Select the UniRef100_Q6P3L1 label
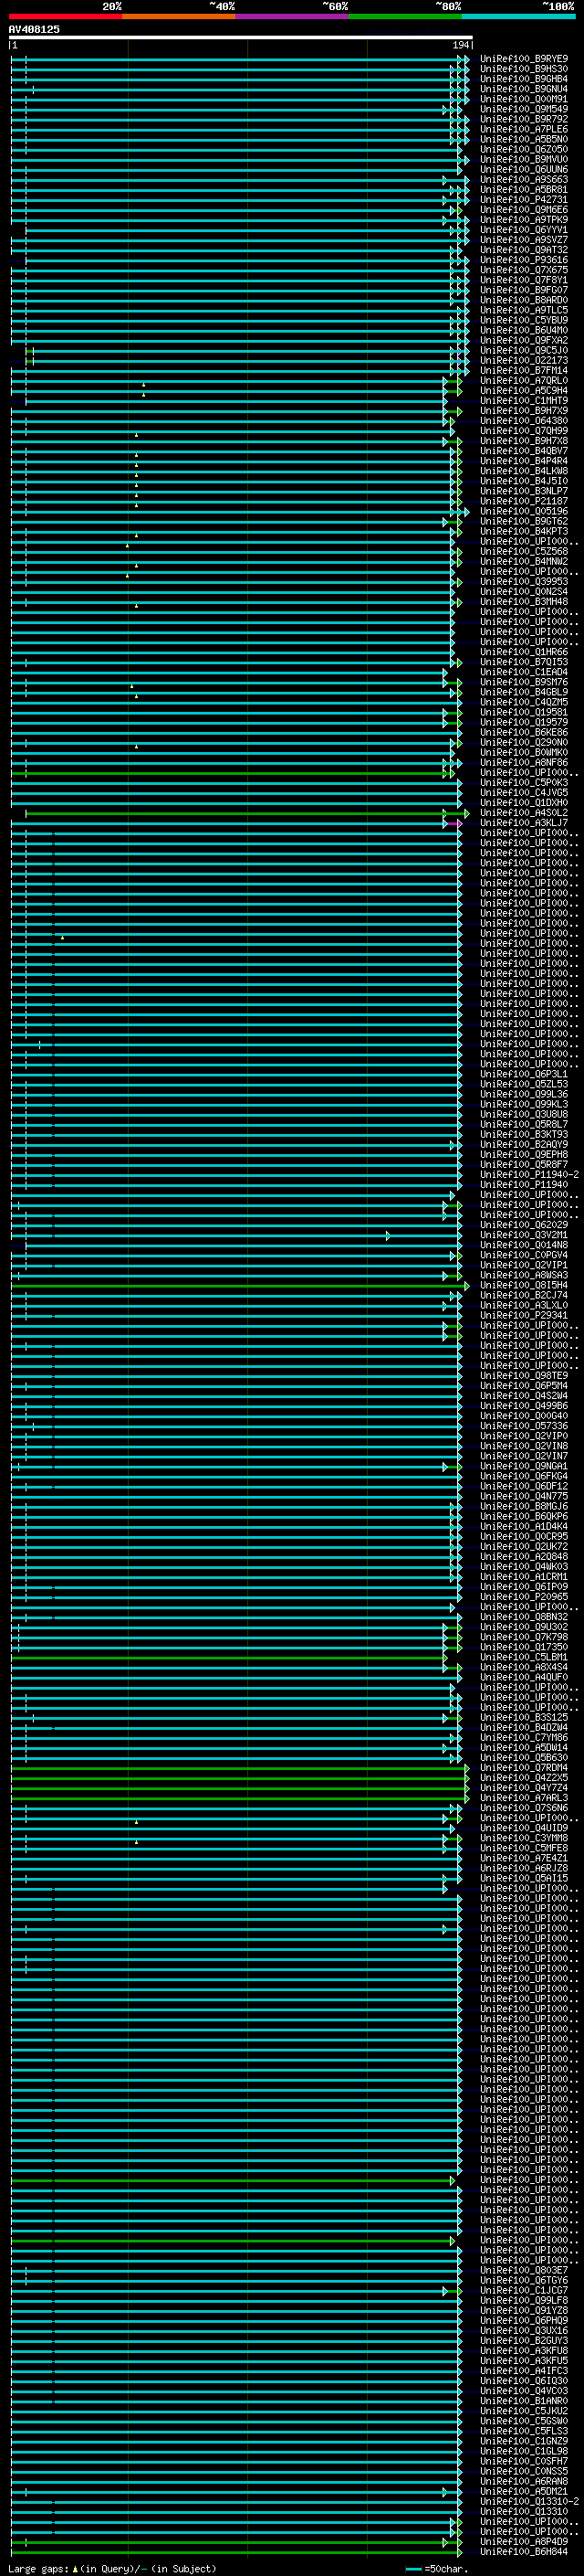 (x=524, y=1074)
